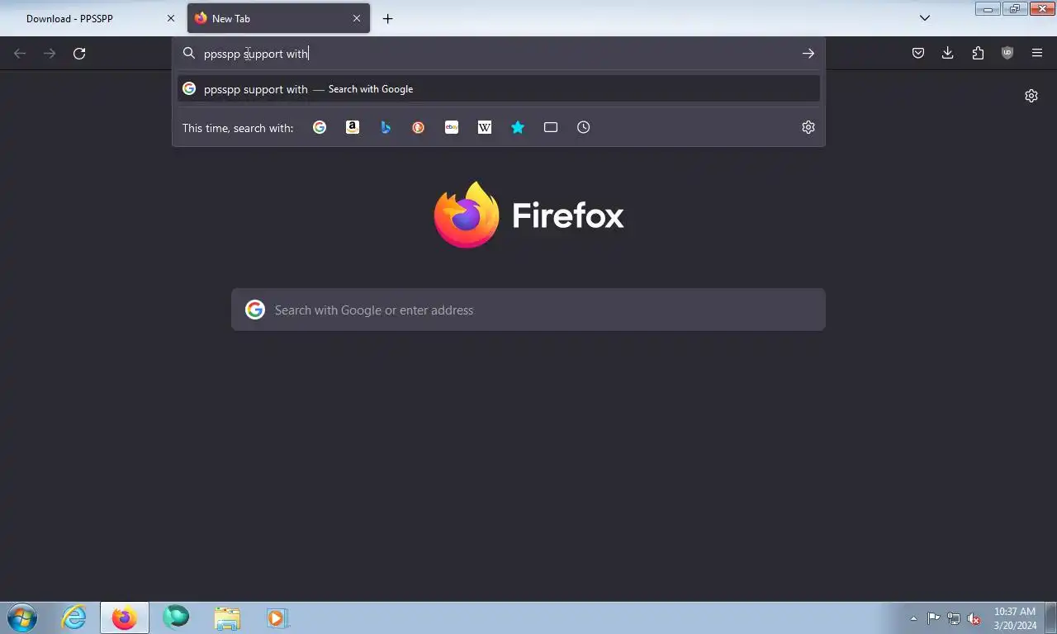Open the Action Center flag icon
Screen dimensions: 1057x634
click(934, 618)
